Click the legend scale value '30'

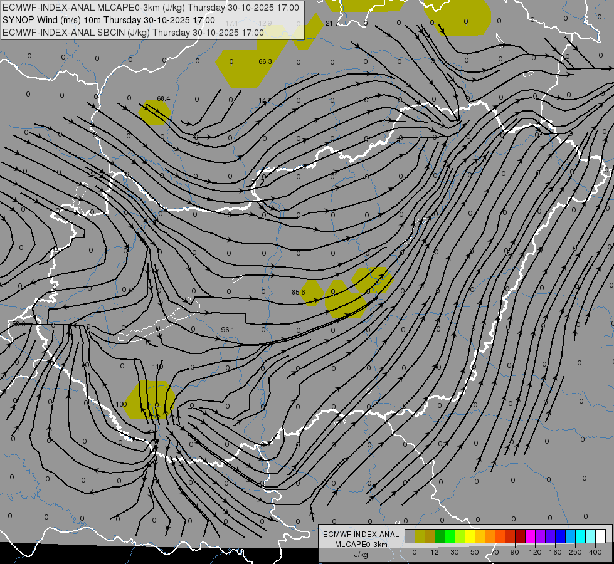(x=455, y=552)
